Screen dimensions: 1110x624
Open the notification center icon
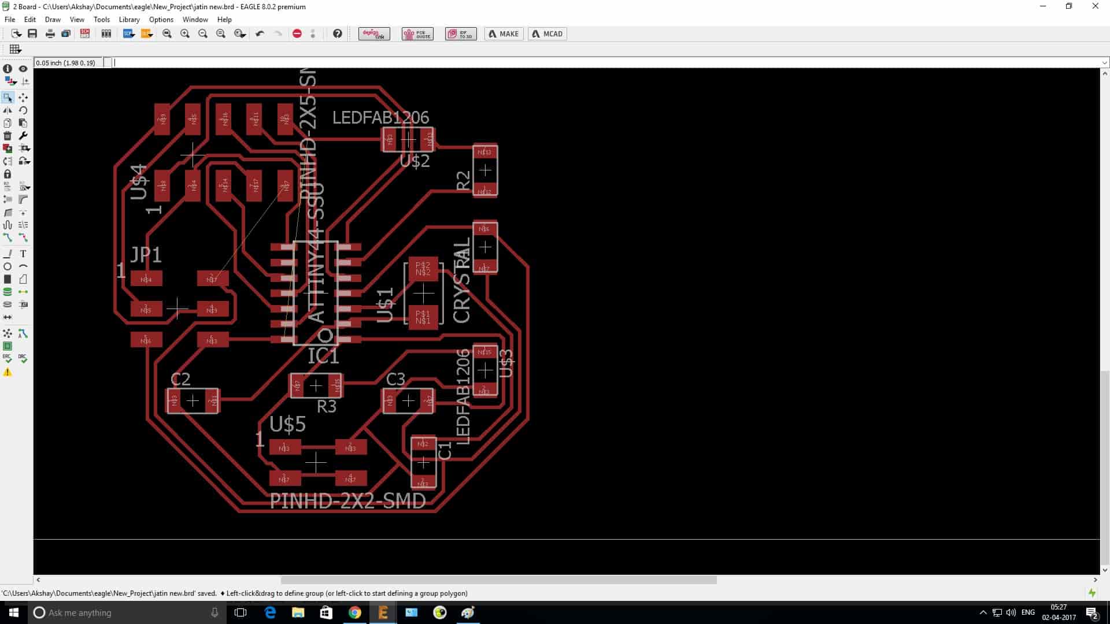[x=1092, y=612]
